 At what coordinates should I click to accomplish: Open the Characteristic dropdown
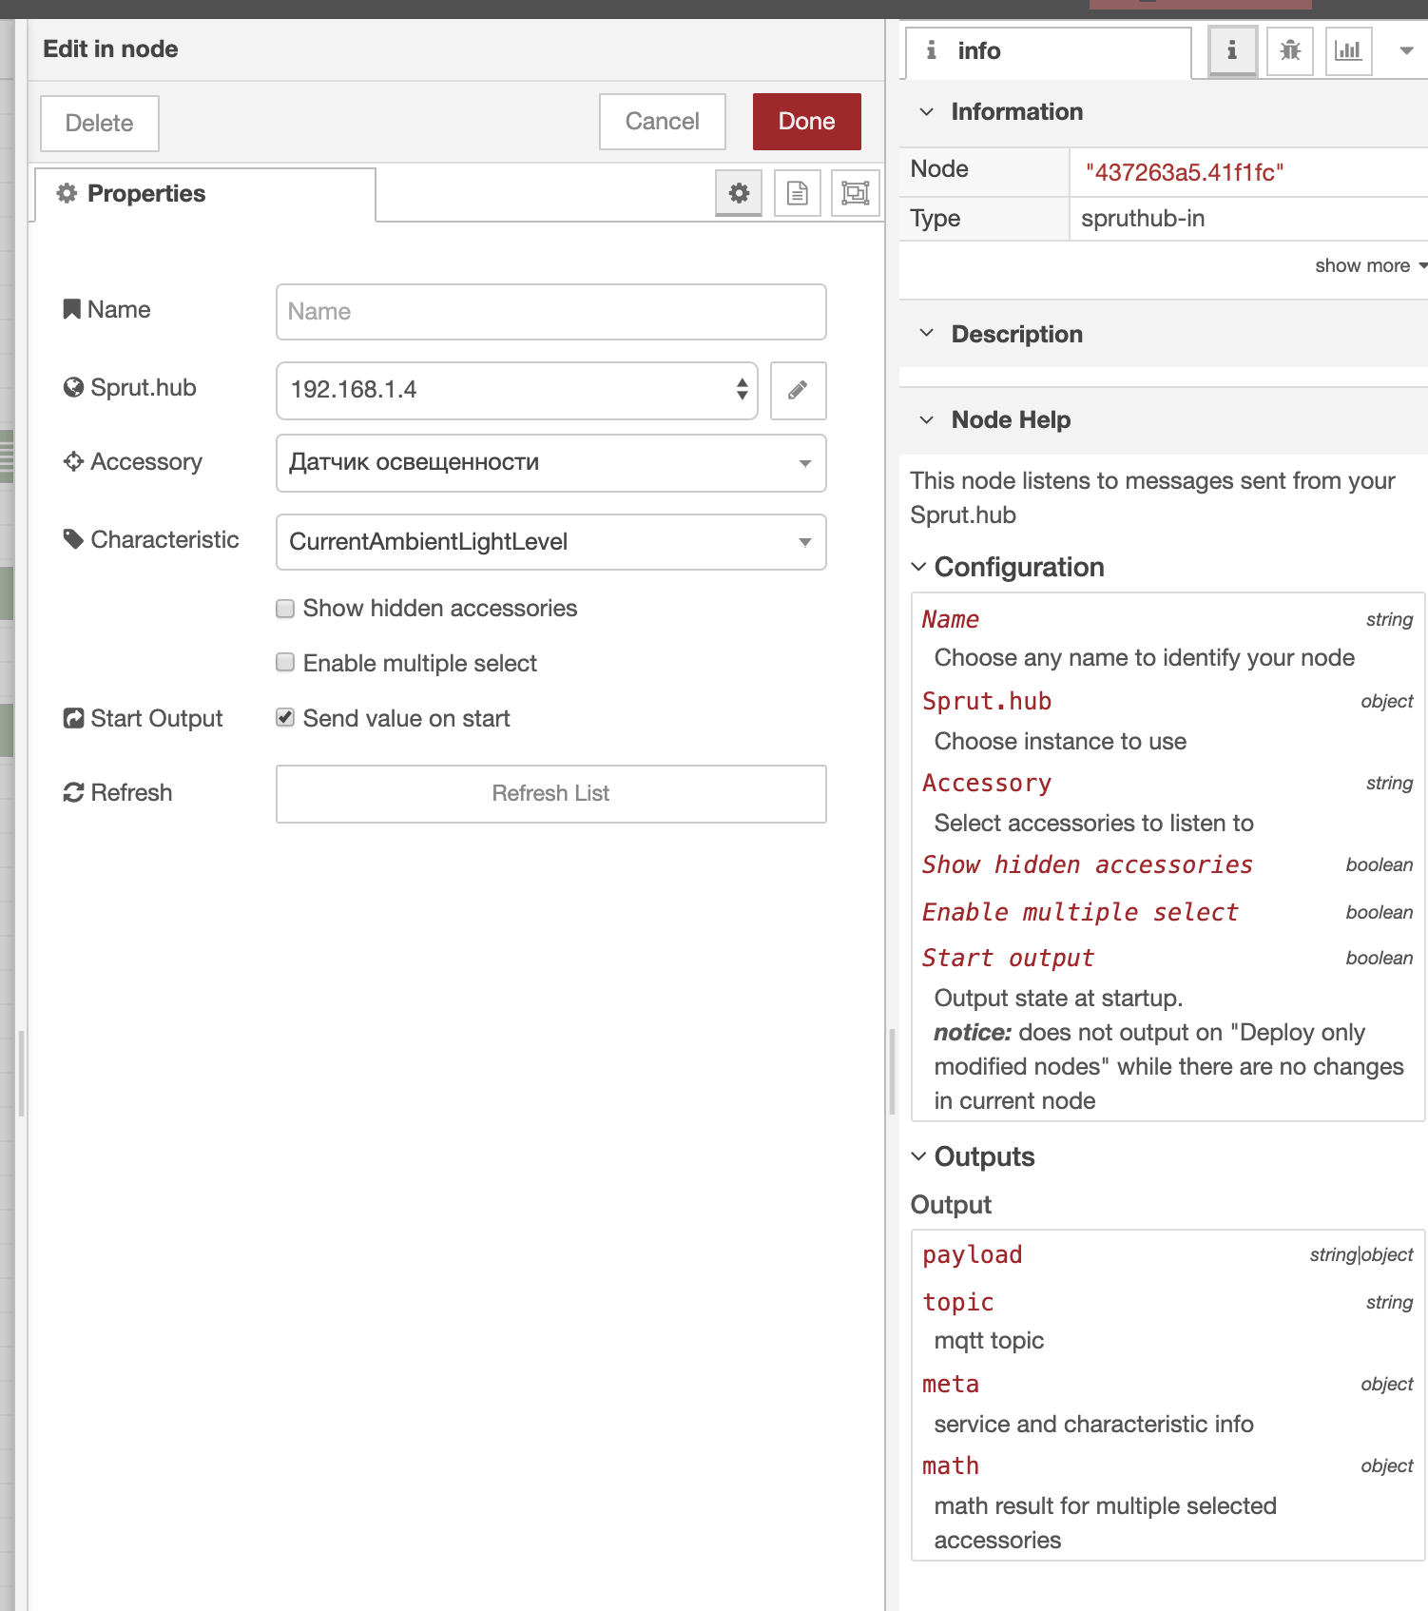pos(550,542)
